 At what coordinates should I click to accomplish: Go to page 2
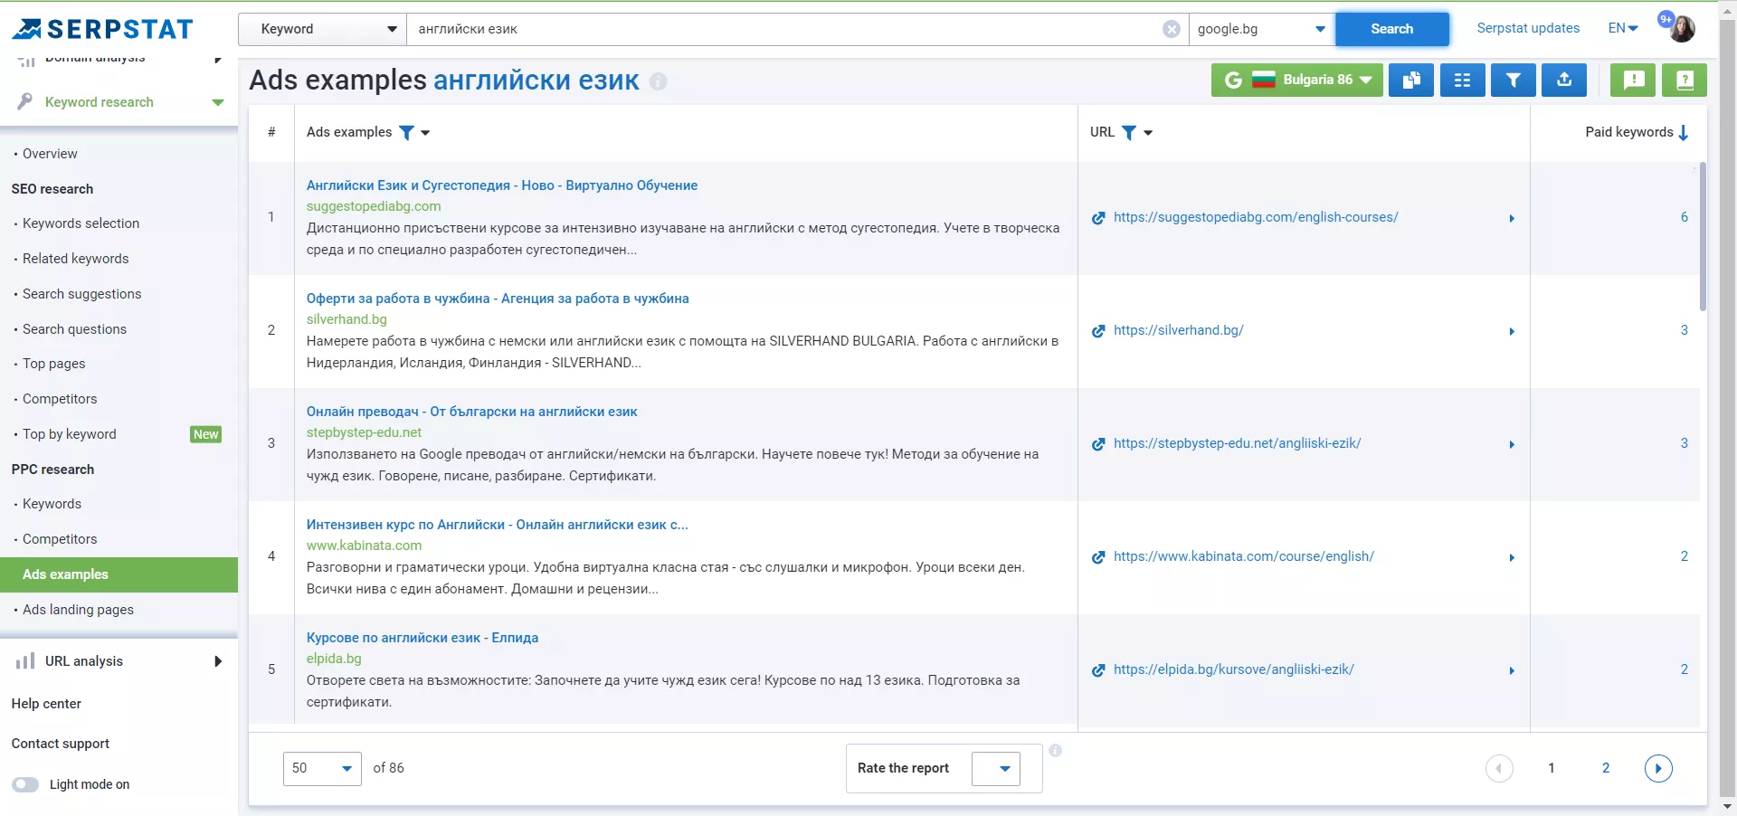coord(1606,768)
